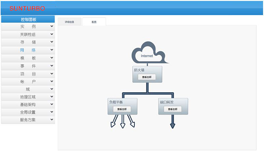Click the SUNTURBO logo
This screenshot has width=264, height=151.
pos(27,8)
